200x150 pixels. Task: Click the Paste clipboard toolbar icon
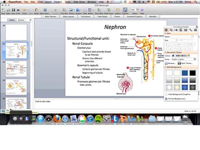coord(36,10)
